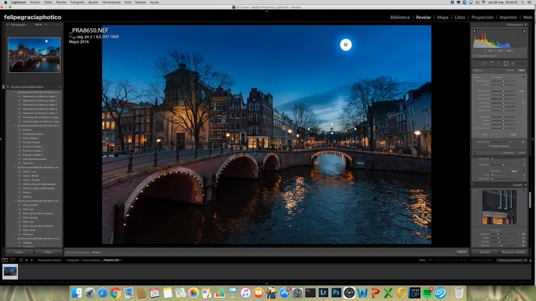The height and width of the screenshot is (301, 536).
Task: Select the filmstrip photo thumbnail
Action: point(10,271)
